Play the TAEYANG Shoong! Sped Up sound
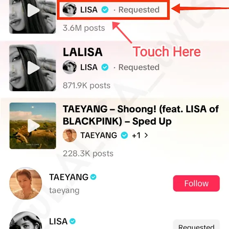 33,126
